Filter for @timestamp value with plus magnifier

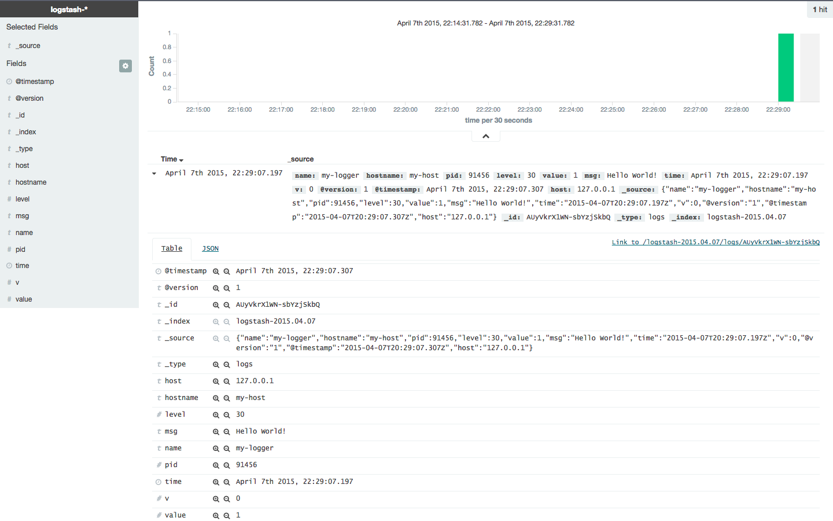pyautogui.click(x=216, y=271)
